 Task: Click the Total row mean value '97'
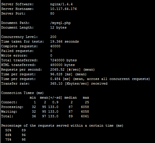pos(44,116)
